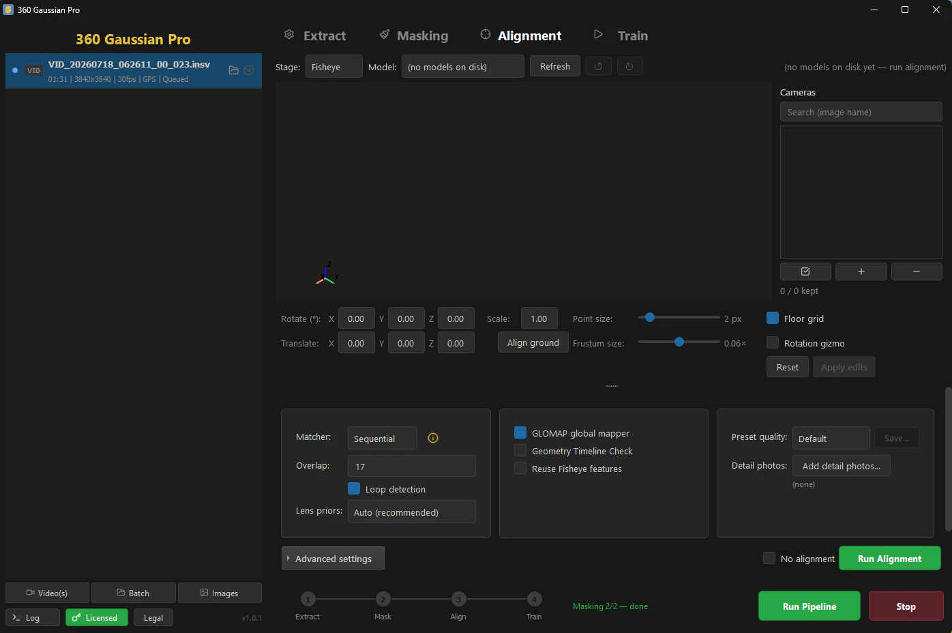Viewport: 952px width, 633px height.
Task: Click the 360 Gaussian Pro title bar icon
Action: coord(8,10)
